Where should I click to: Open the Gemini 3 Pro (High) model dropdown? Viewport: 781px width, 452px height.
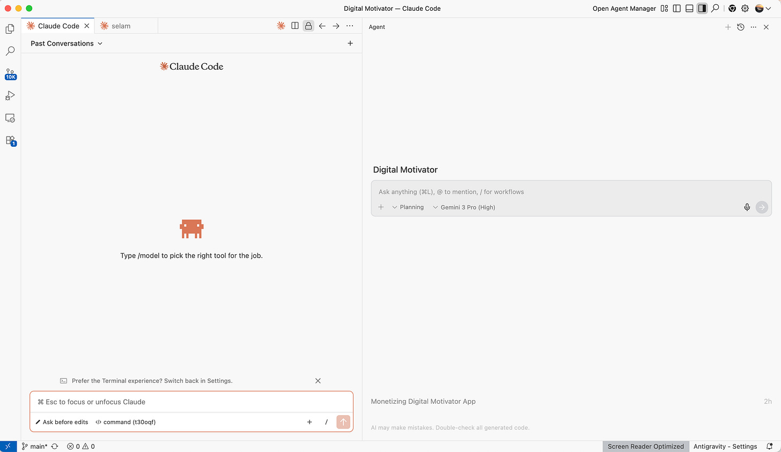(x=464, y=207)
